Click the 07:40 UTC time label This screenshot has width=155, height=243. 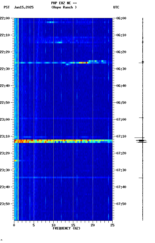121,187
